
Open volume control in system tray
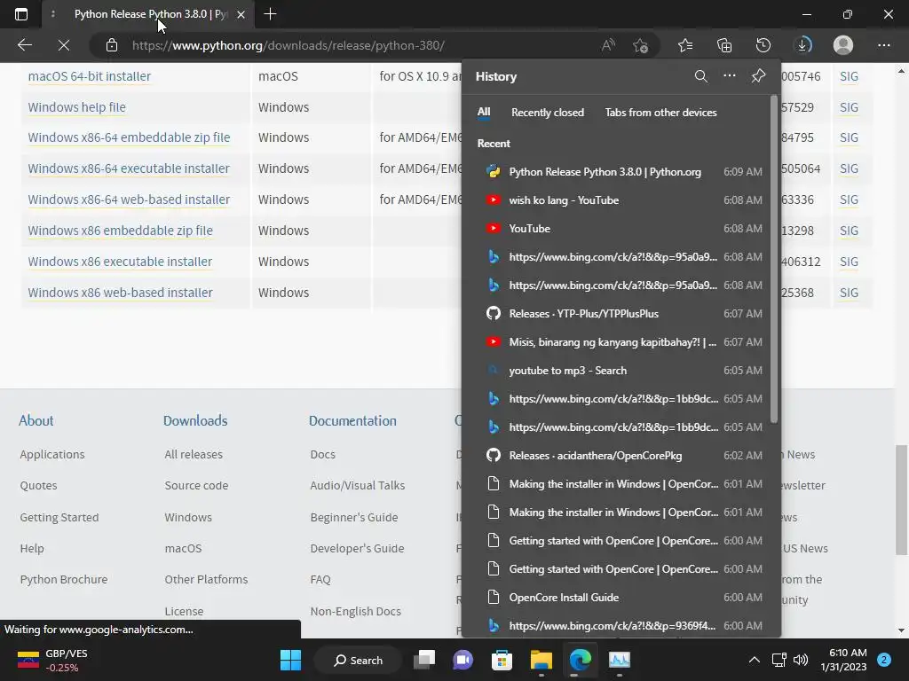point(801,660)
